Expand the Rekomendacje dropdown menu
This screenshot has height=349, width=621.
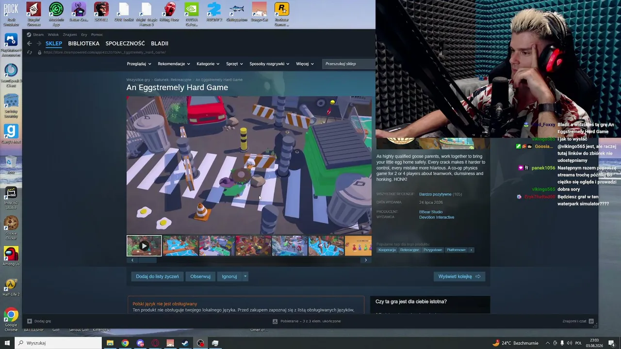pos(174,64)
